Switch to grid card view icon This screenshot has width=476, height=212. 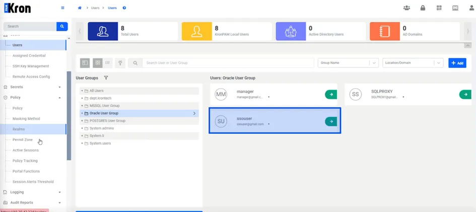98,63
